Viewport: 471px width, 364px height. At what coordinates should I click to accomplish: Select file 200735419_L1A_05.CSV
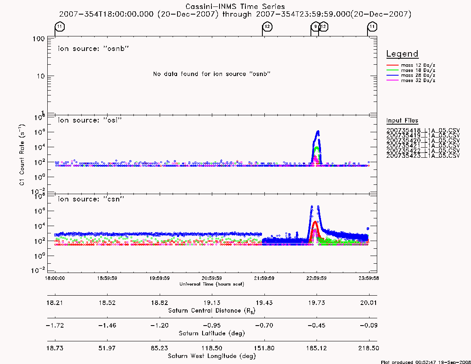[x=423, y=135]
